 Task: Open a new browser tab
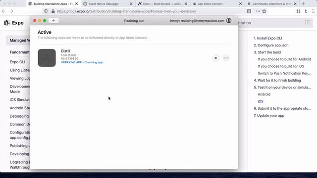pos(303,3)
